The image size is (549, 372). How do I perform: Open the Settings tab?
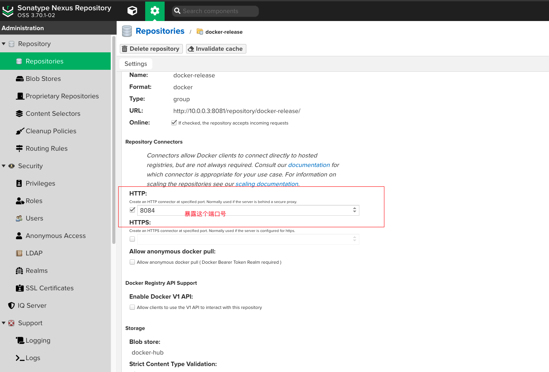(136, 64)
